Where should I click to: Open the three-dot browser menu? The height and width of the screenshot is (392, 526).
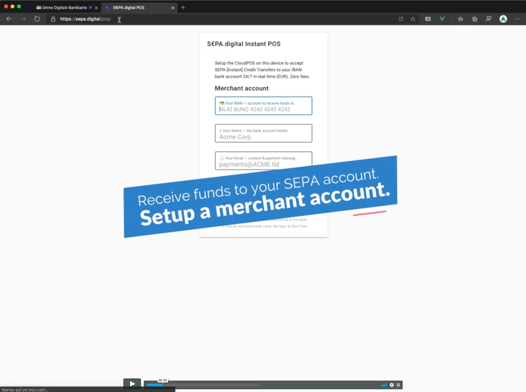click(x=518, y=19)
